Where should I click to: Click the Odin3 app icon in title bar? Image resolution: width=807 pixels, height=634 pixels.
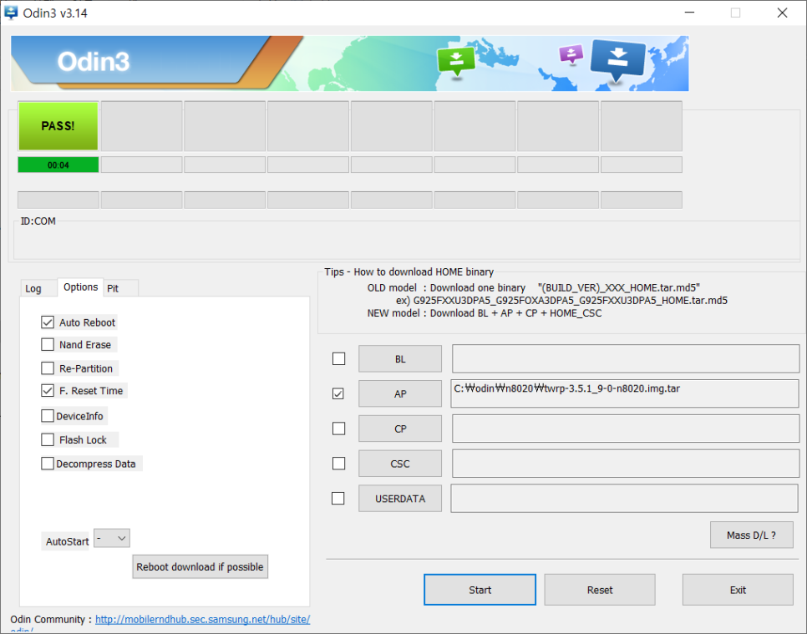click(x=10, y=13)
